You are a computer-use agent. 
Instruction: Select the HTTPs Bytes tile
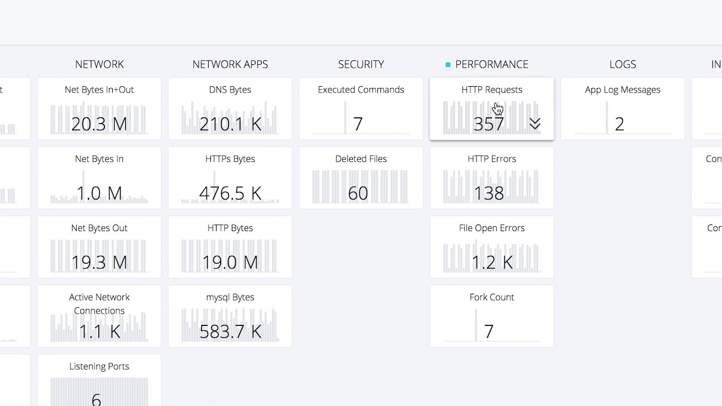[x=230, y=178]
